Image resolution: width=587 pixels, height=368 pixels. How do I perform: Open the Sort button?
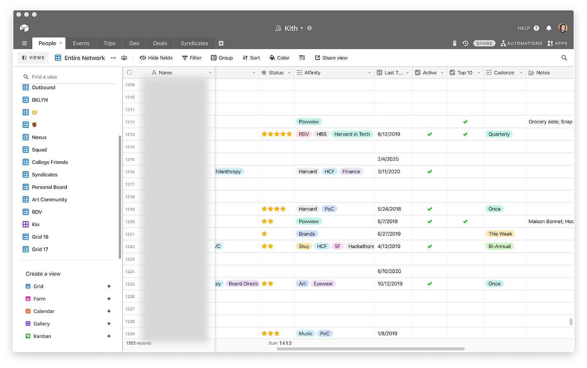[x=251, y=58]
